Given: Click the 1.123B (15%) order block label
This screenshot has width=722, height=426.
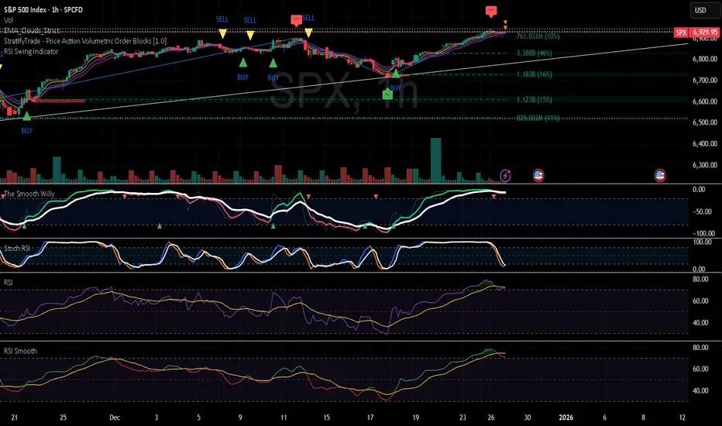Looking at the screenshot, I should click(x=534, y=99).
